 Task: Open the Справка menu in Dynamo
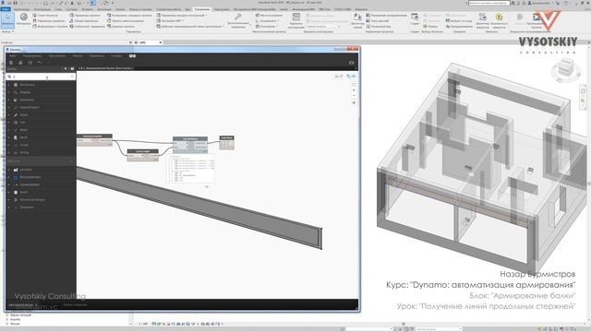pos(116,55)
